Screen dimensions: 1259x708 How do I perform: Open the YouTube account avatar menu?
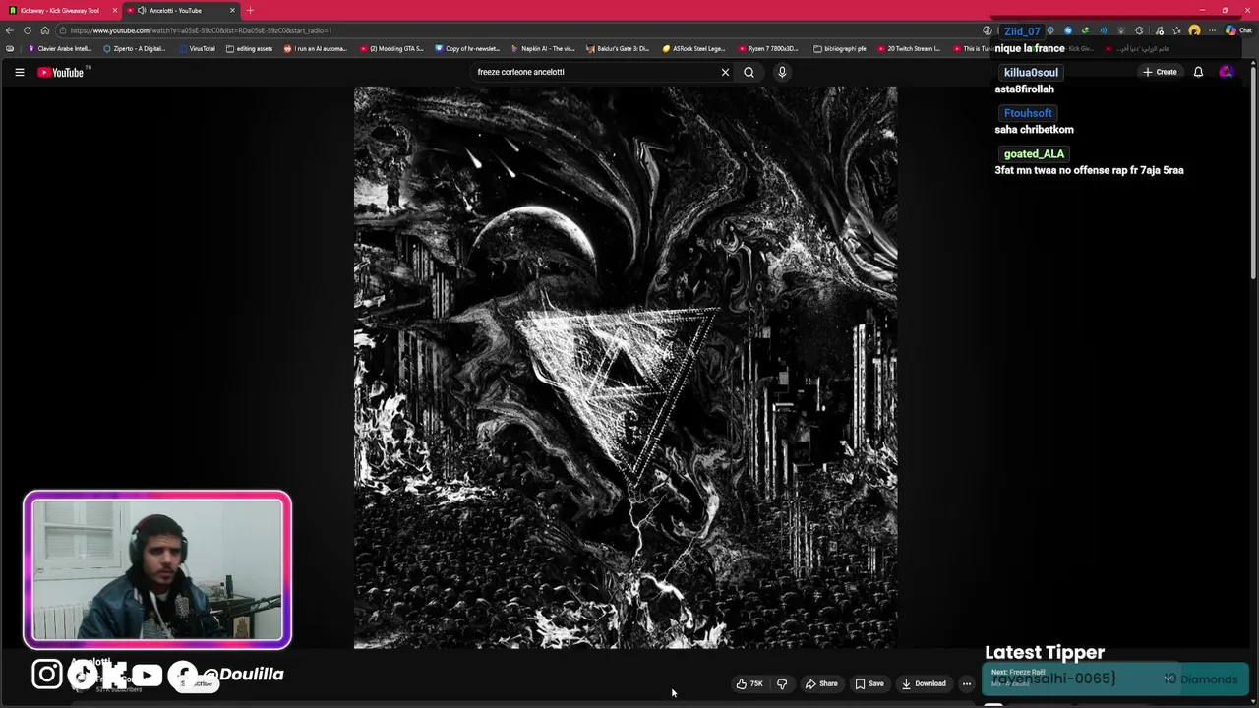[x=1226, y=72]
